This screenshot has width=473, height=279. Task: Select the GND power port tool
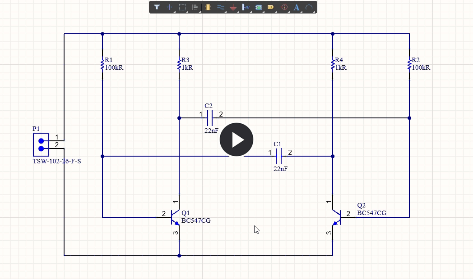[x=233, y=7]
